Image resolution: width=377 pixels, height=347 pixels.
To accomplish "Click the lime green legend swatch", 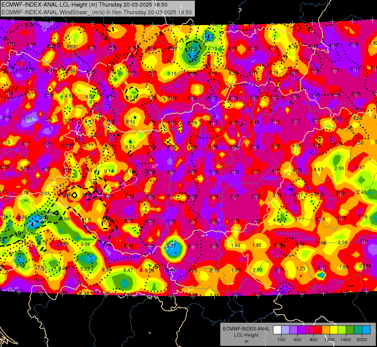I will pos(342,330).
